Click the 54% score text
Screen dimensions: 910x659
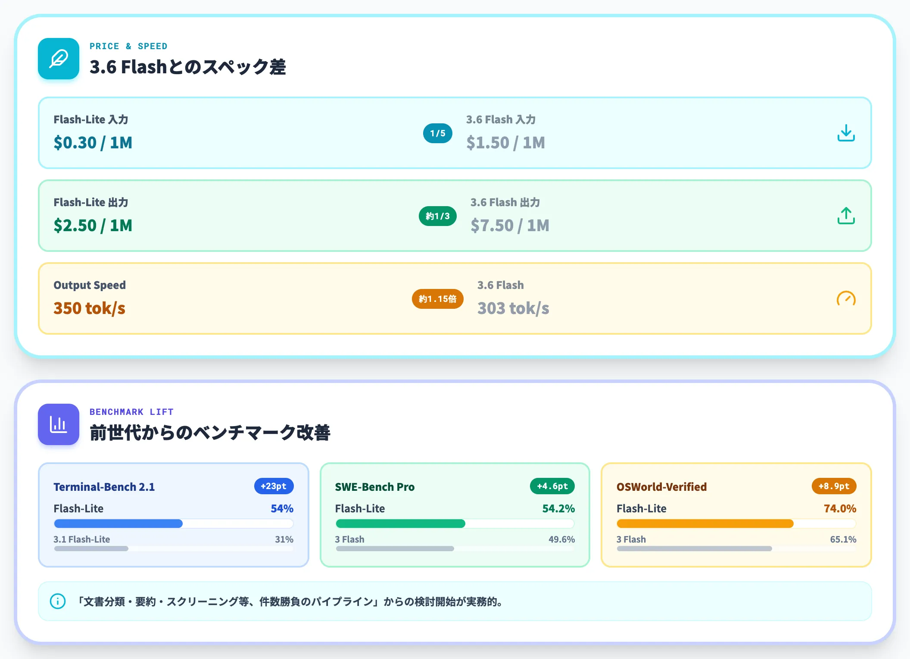[x=282, y=508]
